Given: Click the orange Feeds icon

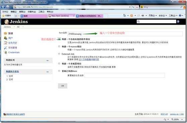Looking at the screenshot, I should tap(132, 16).
